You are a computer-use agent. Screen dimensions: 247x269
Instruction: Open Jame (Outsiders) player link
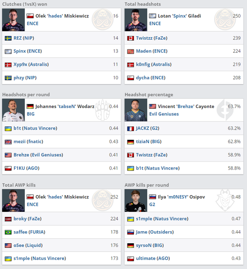[154, 232]
